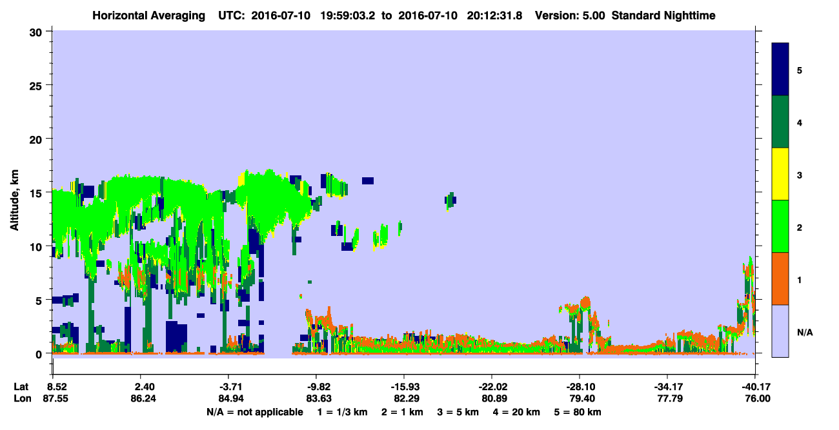Click the latitude value '-40.17'

755,387
